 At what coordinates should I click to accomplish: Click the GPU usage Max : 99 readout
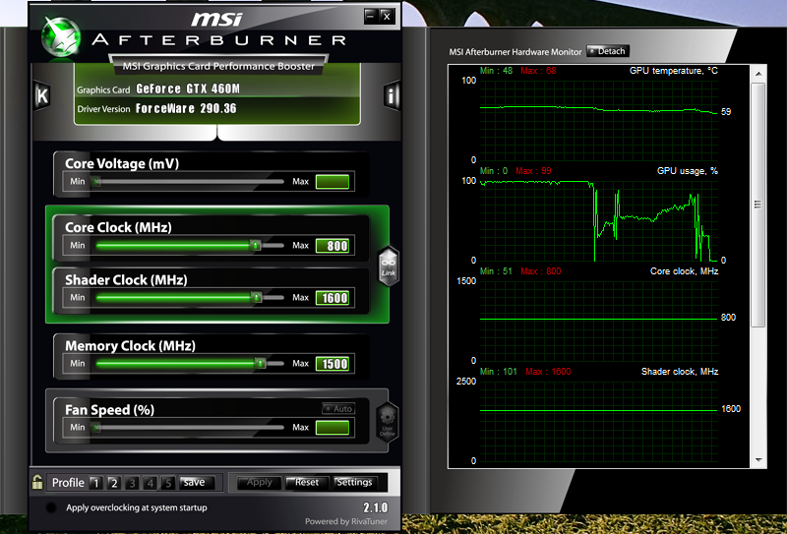pos(533,171)
